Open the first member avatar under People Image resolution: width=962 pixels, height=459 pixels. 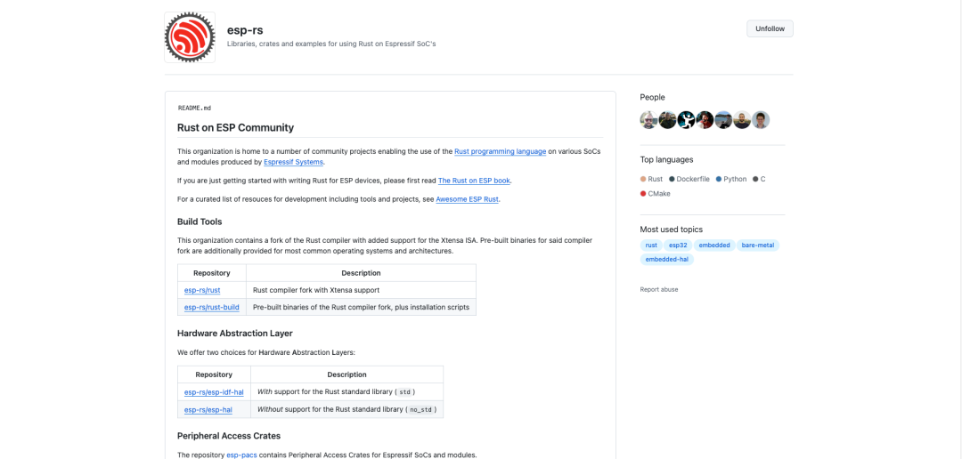(649, 120)
